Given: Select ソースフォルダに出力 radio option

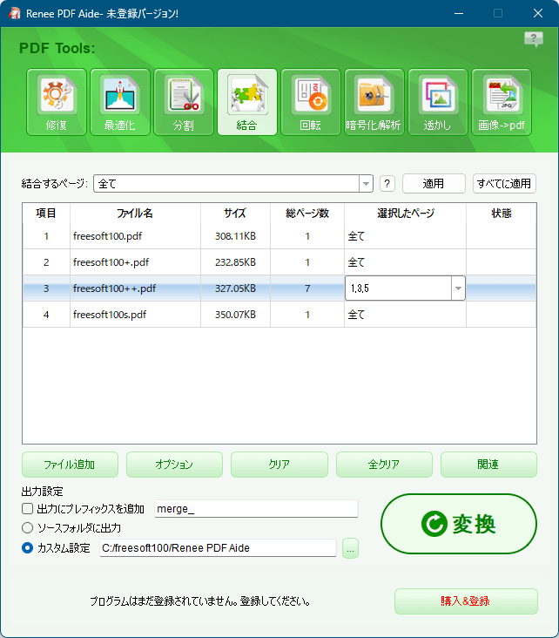Looking at the screenshot, I should tap(28, 528).
